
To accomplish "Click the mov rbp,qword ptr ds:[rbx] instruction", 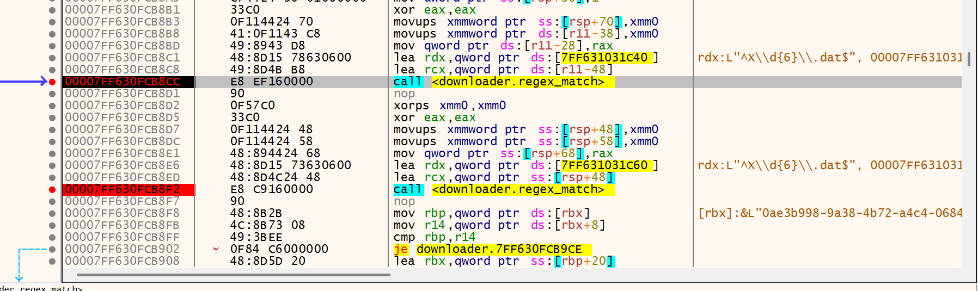I will [492, 213].
